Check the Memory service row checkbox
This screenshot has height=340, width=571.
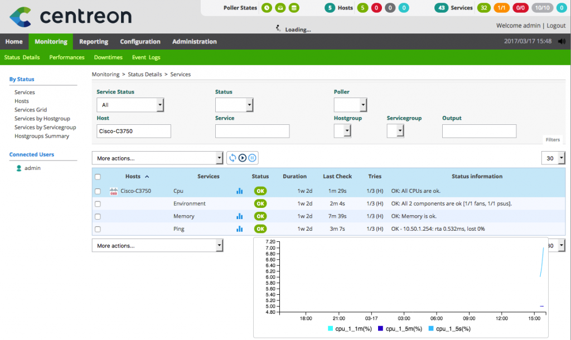tap(98, 217)
